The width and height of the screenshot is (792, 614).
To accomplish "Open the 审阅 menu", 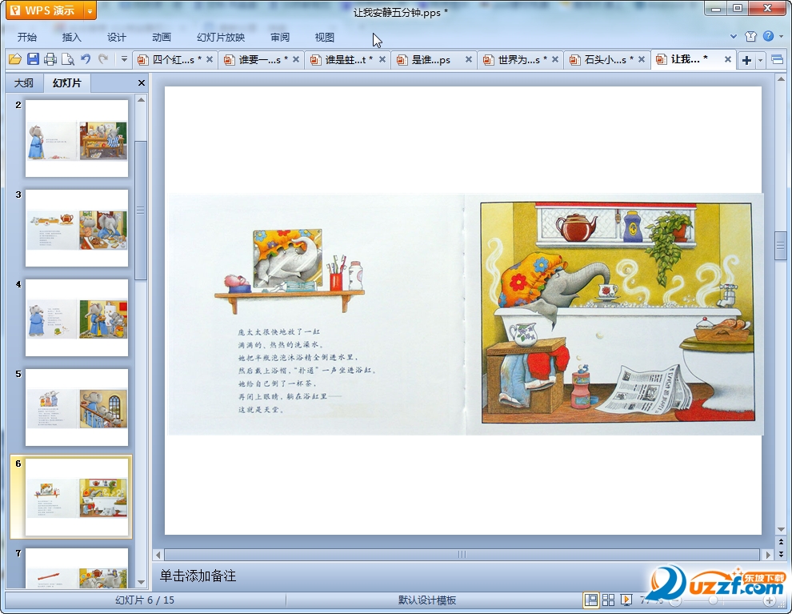I will tap(280, 38).
